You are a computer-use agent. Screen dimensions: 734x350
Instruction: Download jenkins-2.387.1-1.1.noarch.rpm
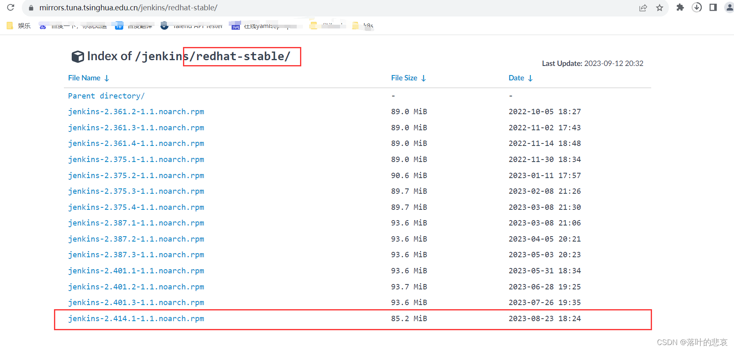pos(136,223)
